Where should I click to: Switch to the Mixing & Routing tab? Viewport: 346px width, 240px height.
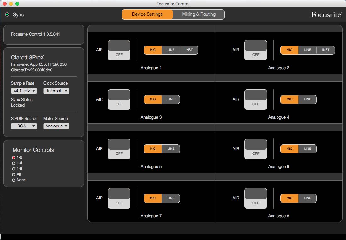[199, 14]
